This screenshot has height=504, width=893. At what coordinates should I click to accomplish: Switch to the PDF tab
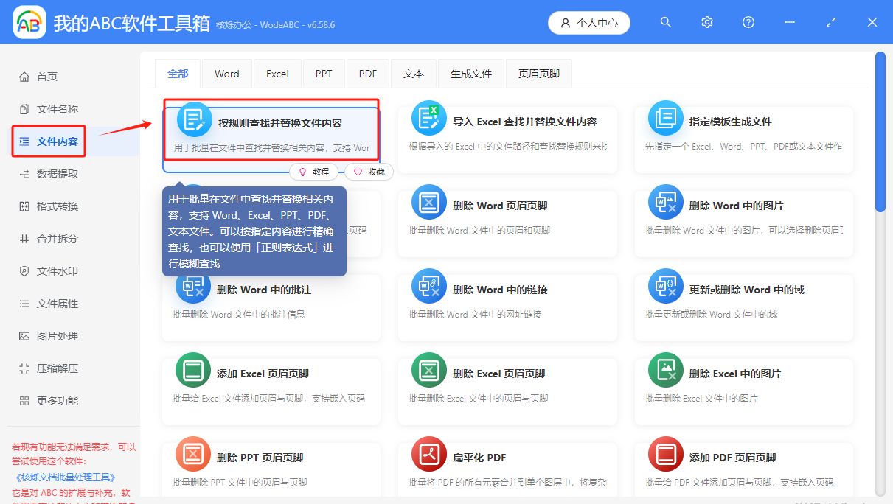(367, 73)
